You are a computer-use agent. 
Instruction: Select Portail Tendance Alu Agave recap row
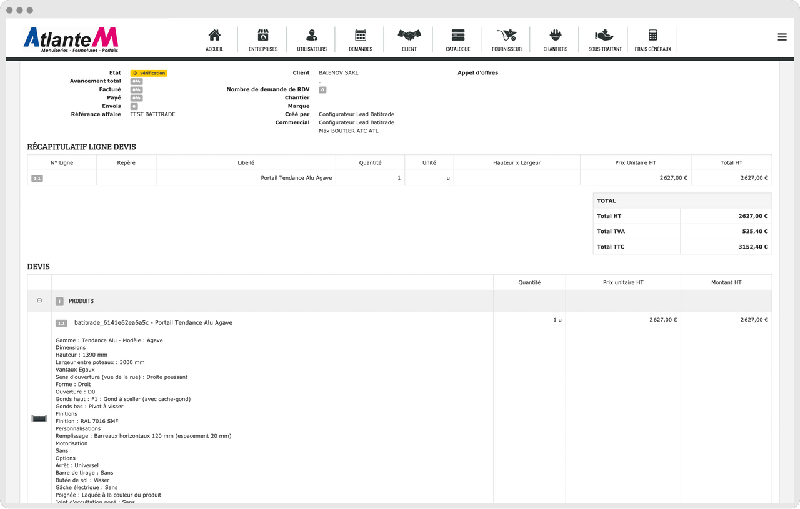pyautogui.click(x=296, y=178)
